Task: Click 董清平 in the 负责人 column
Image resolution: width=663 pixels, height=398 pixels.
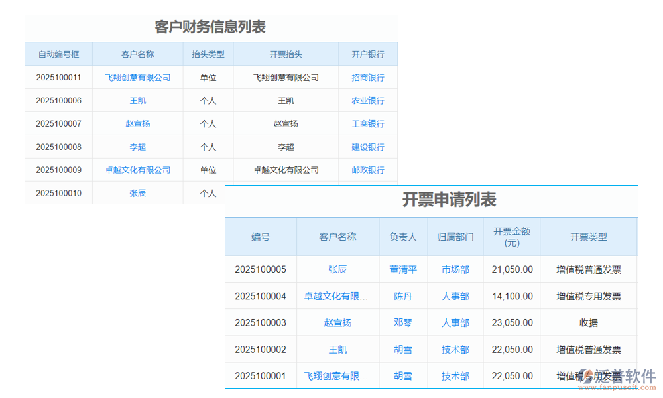Action: click(403, 270)
